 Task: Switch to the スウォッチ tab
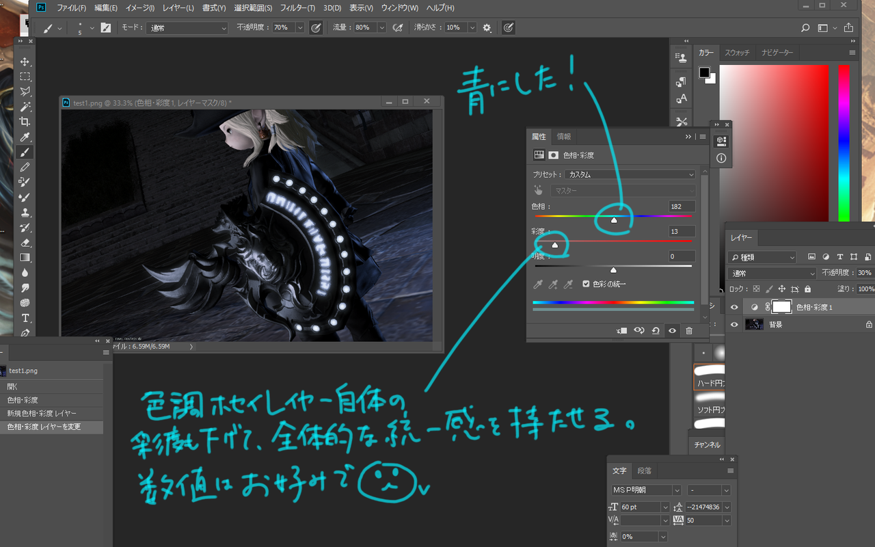[738, 53]
